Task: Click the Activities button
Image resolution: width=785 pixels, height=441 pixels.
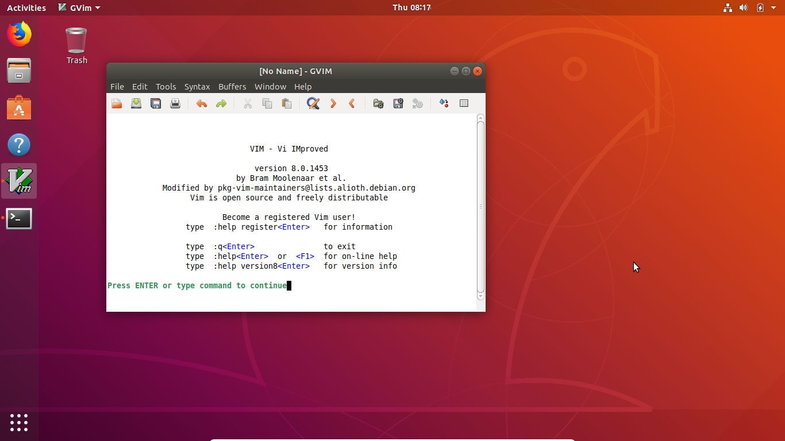Action: coord(26,7)
